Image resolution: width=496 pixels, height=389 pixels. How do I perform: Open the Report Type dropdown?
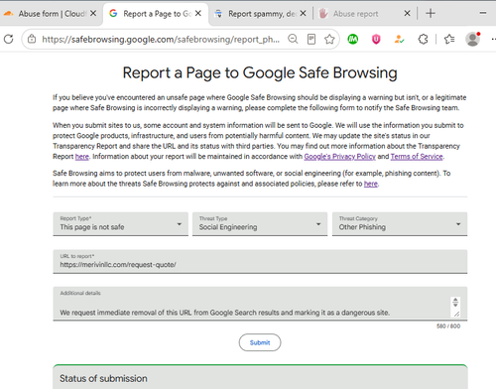(x=120, y=224)
